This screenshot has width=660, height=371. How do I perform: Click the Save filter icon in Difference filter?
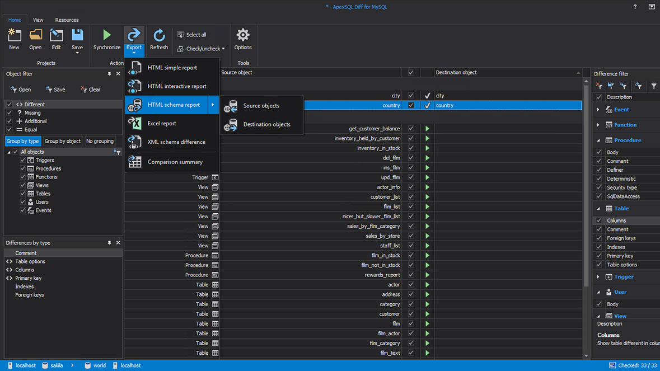click(x=610, y=86)
